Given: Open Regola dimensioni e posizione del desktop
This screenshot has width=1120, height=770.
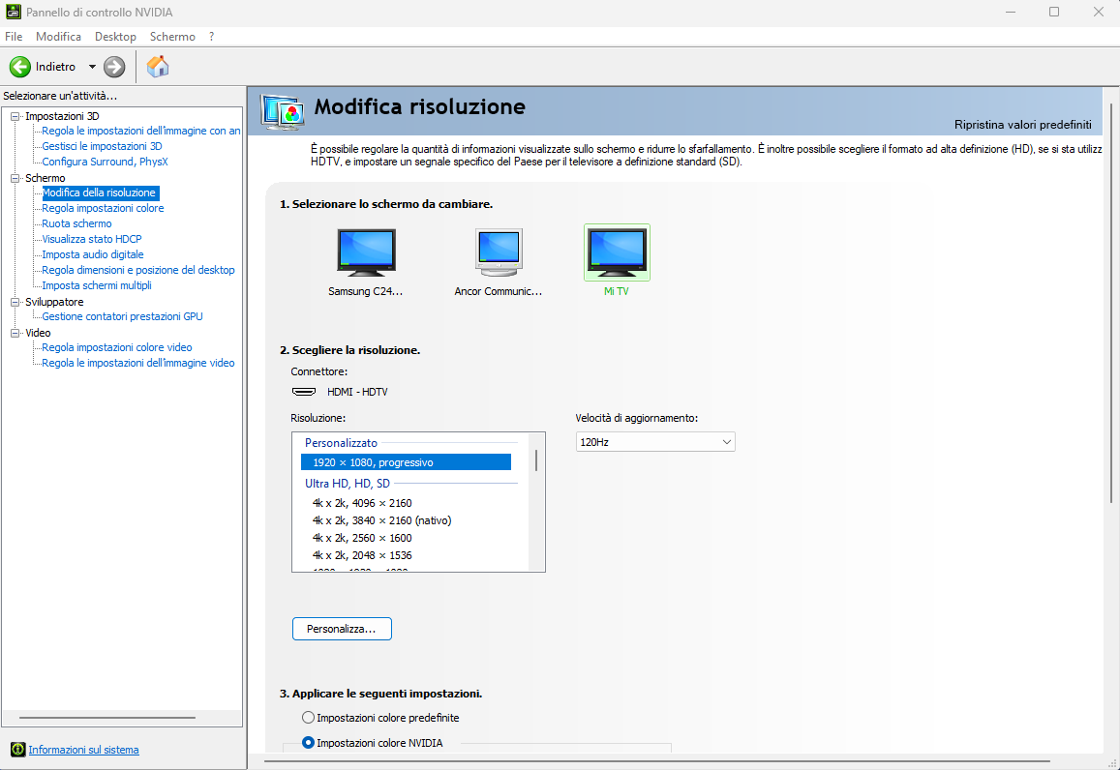Looking at the screenshot, I should tap(138, 270).
